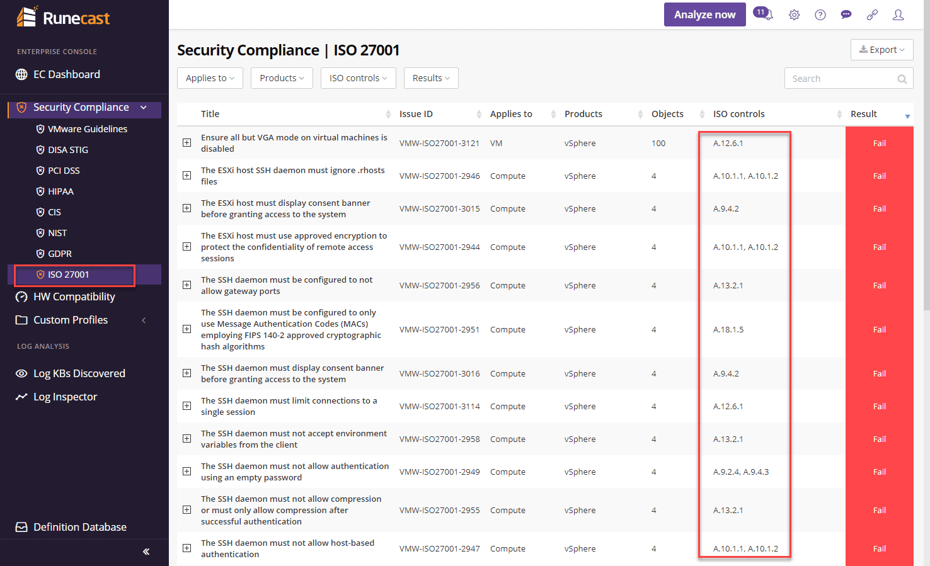Expand row VMW-ISO27001-3121 details

click(187, 143)
